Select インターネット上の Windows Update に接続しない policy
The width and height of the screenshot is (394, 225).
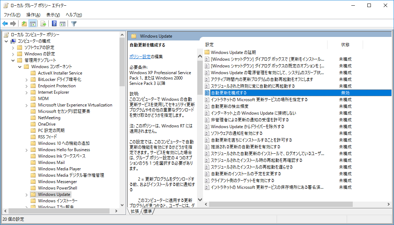coord(253,113)
